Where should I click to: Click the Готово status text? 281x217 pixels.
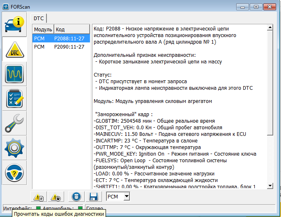pyautogui.click(x=94, y=208)
